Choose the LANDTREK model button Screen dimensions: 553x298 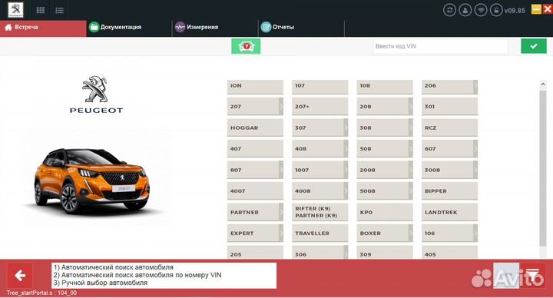pyautogui.click(x=449, y=212)
